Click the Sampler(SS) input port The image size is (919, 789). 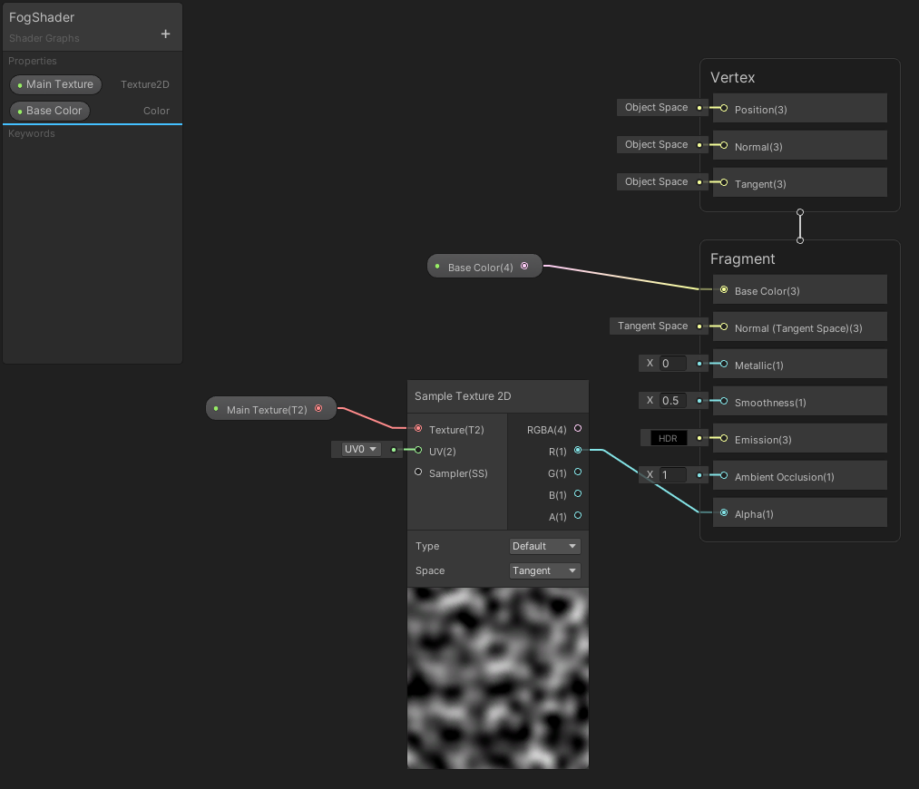coord(417,471)
